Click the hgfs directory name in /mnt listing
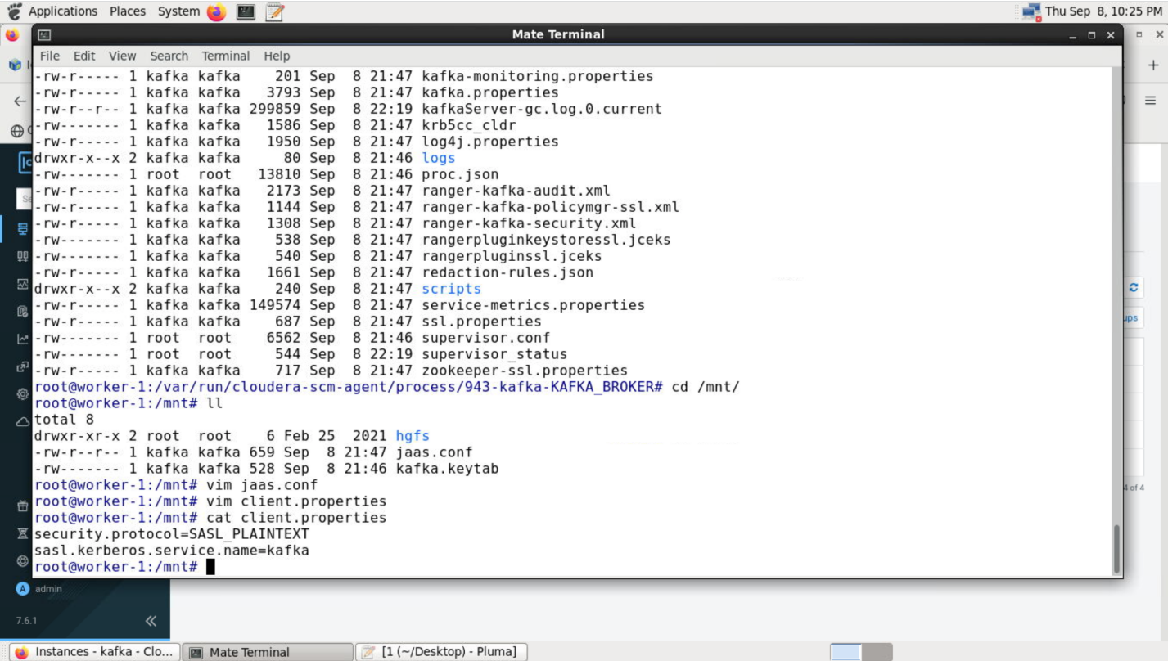 click(x=413, y=436)
